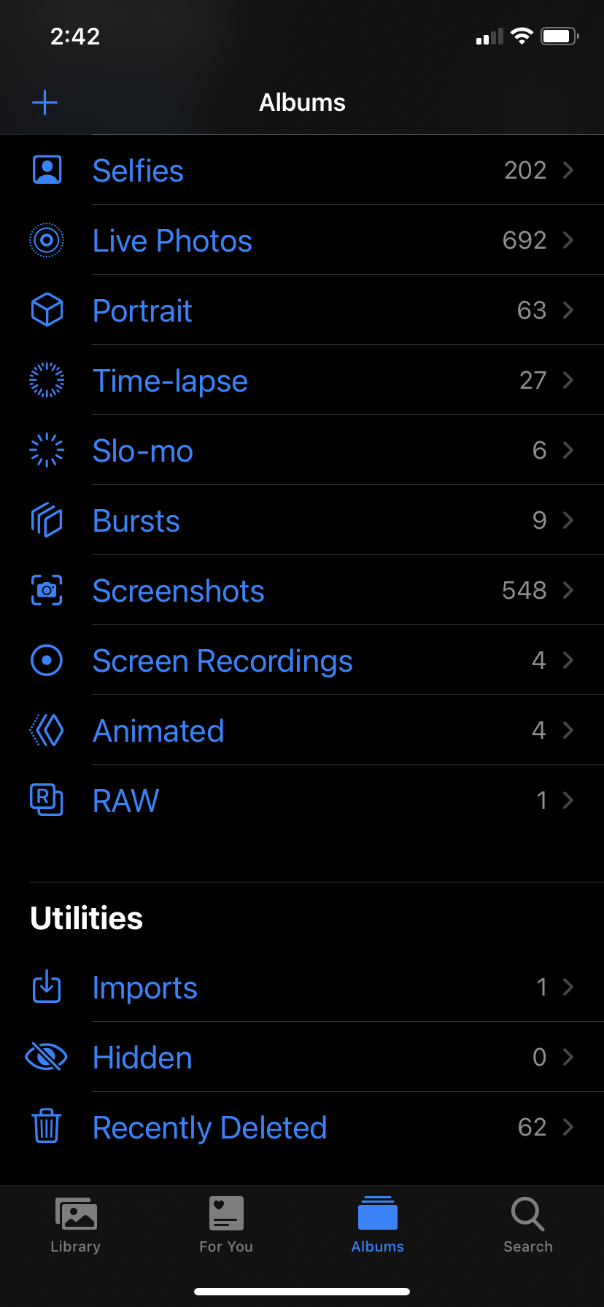
Task: Switch to the For You tab
Action: pos(226,1225)
